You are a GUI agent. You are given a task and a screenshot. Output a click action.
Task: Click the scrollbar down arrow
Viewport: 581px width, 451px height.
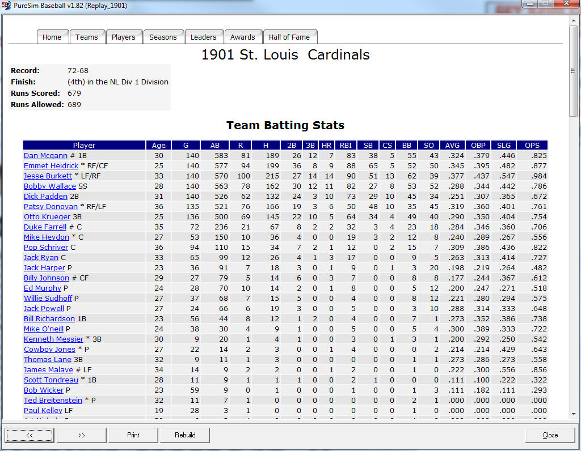[573, 414]
